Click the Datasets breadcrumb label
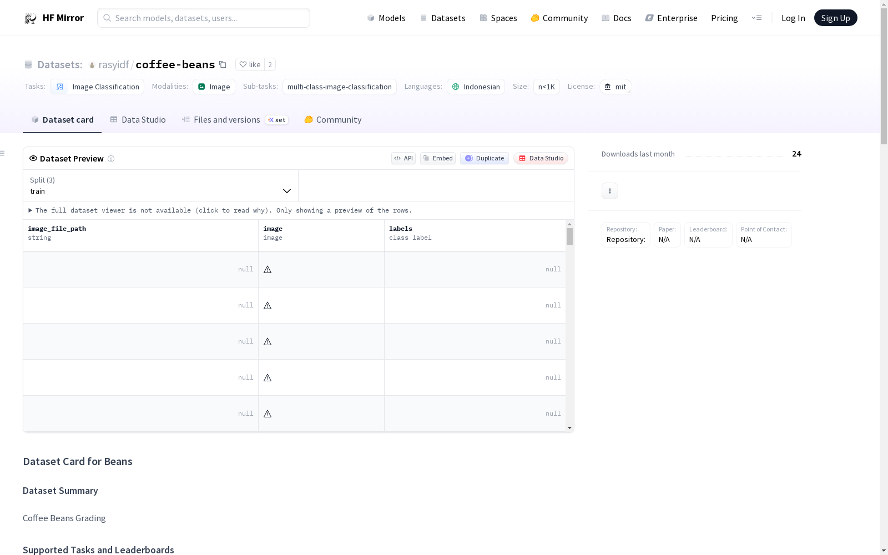The width and height of the screenshot is (888, 555). coord(60,64)
